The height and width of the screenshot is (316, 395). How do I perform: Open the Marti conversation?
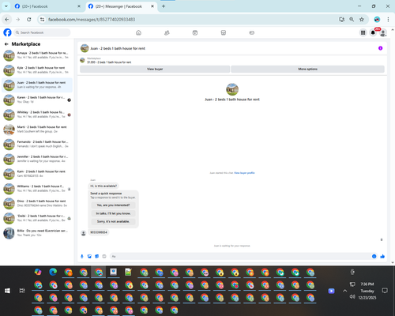[x=37, y=130]
